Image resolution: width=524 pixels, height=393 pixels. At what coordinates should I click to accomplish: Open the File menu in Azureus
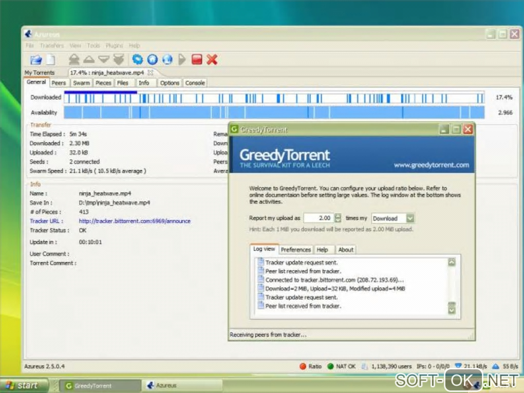coord(29,45)
